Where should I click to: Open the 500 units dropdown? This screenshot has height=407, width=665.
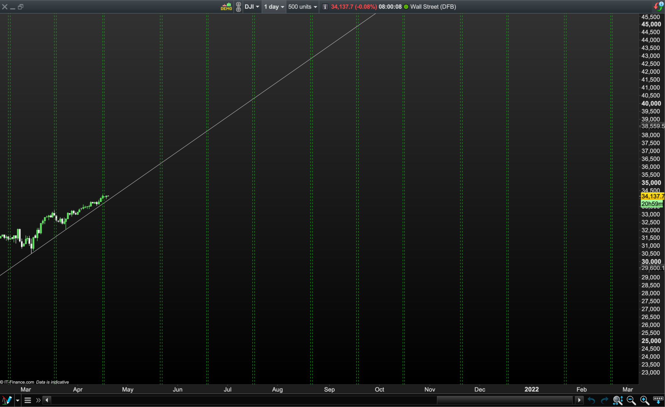pyautogui.click(x=302, y=6)
